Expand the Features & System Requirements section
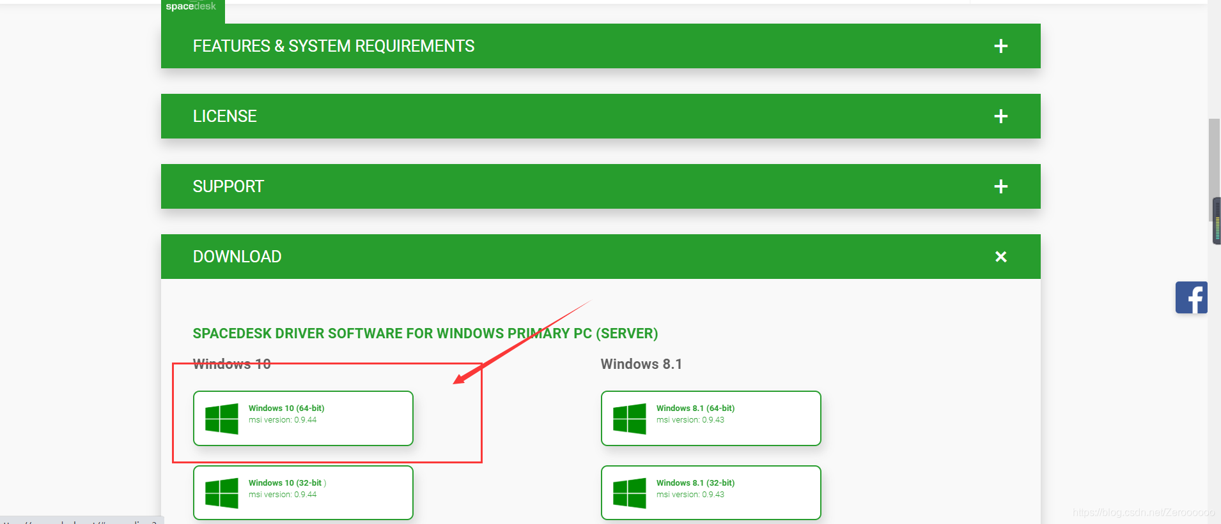This screenshot has height=524, width=1221. click(600, 46)
